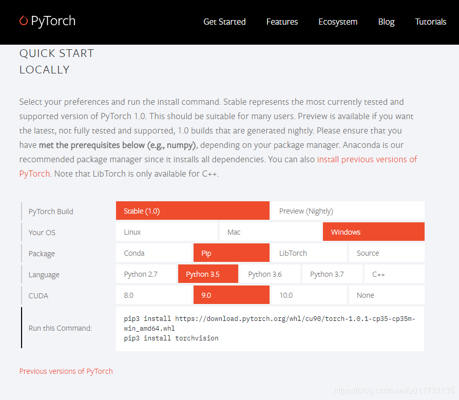Image resolution: width=459 pixels, height=400 pixels.
Task: Choose Windows as your OS
Action: pos(374,232)
